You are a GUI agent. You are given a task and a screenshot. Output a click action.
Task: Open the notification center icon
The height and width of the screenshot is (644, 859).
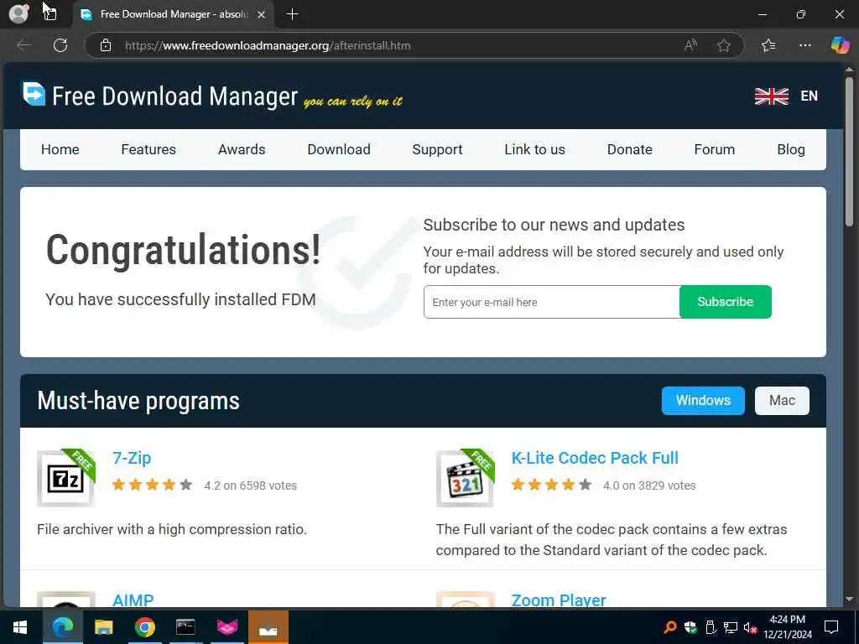[x=831, y=627]
